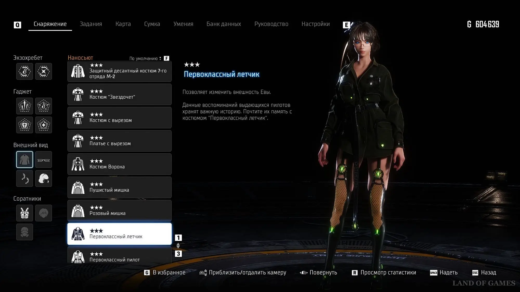The image size is (520, 292).
Task: Select the second Экзохребет slot with cross emblem
Action: tap(43, 71)
